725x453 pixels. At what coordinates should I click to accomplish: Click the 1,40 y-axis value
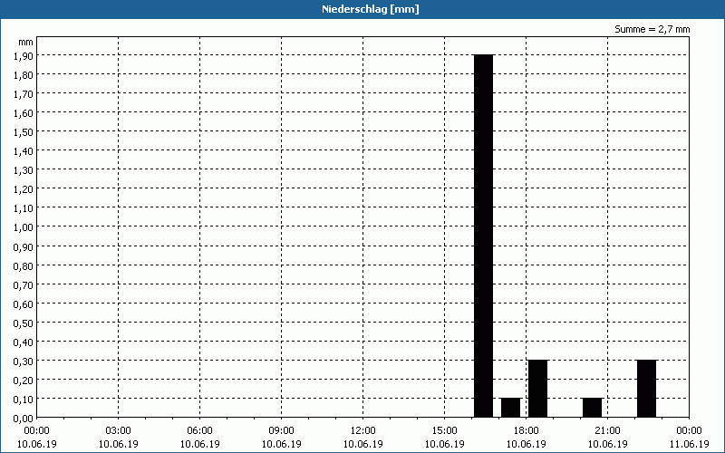click(x=24, y=151)
